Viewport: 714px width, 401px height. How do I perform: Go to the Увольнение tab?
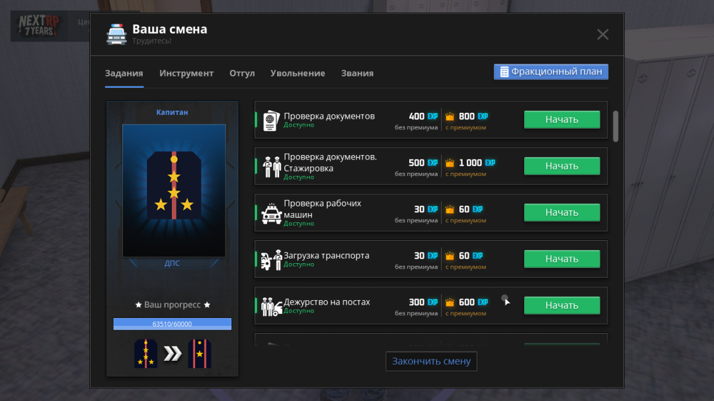point(297,73)
